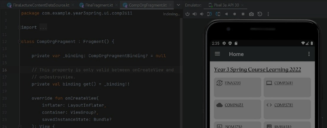
Task: Click the Wi-Fi signal icon in status bar
Action: click(303, 43)
